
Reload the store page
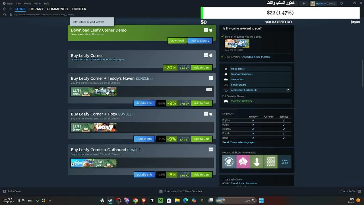[4, 15]
